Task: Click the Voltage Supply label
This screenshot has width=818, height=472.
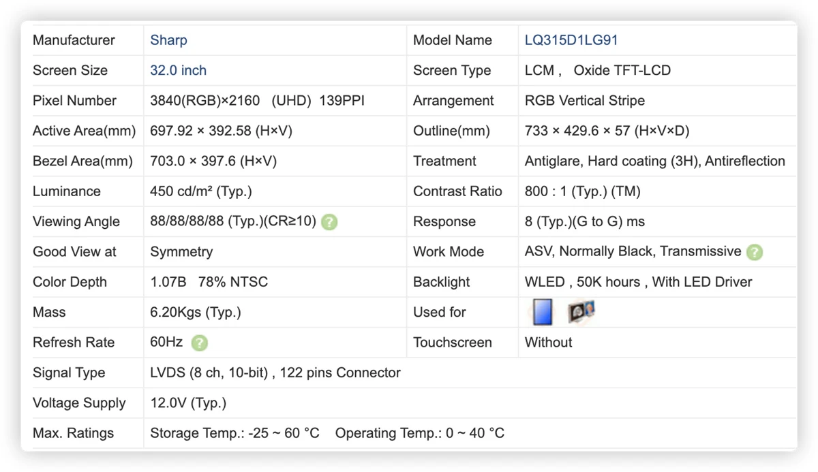Action: [79, 403]
